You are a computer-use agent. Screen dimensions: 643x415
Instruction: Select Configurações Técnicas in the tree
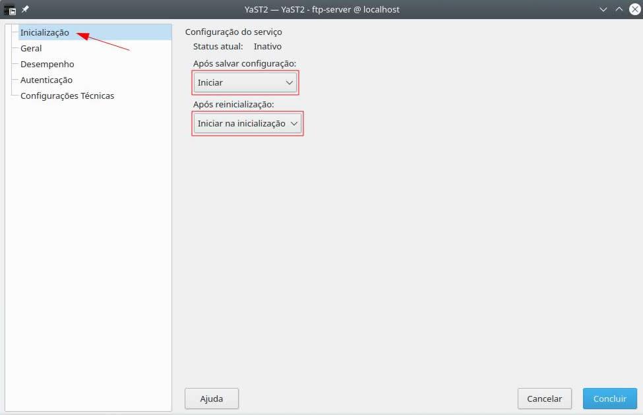(67, 96)
